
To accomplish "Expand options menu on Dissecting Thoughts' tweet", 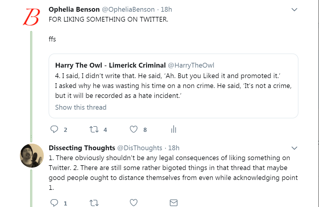I will tap(294, 148).
